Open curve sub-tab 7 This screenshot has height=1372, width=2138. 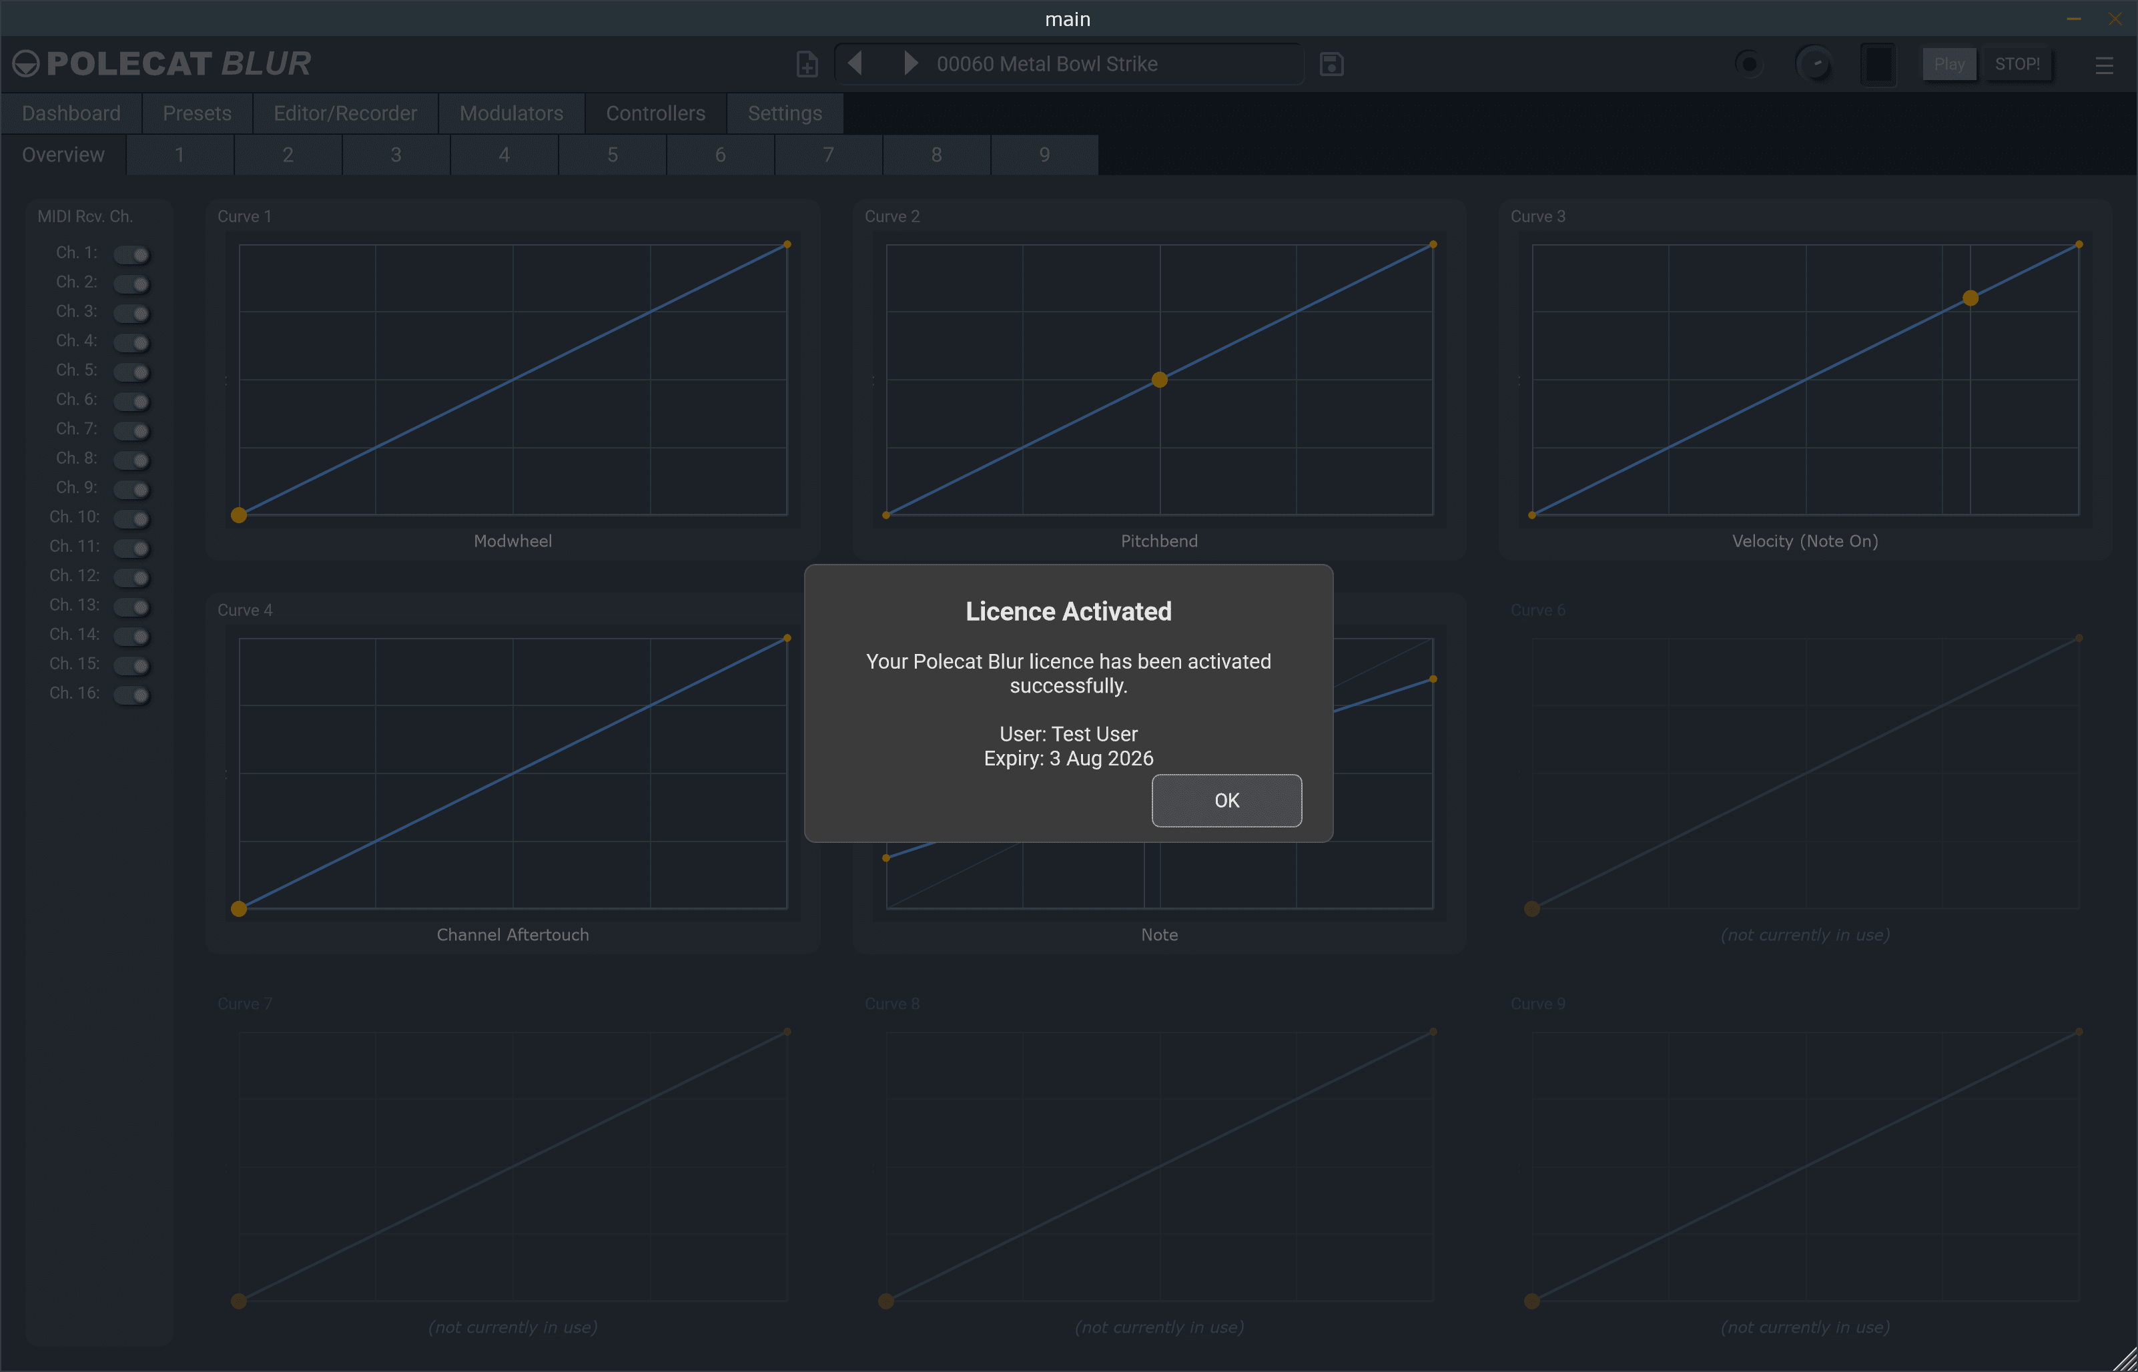coord(829,154)
